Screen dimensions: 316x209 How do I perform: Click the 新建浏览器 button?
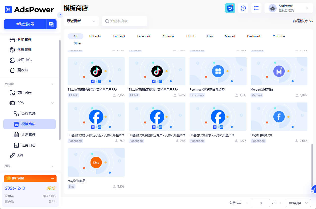pos(25,24)
